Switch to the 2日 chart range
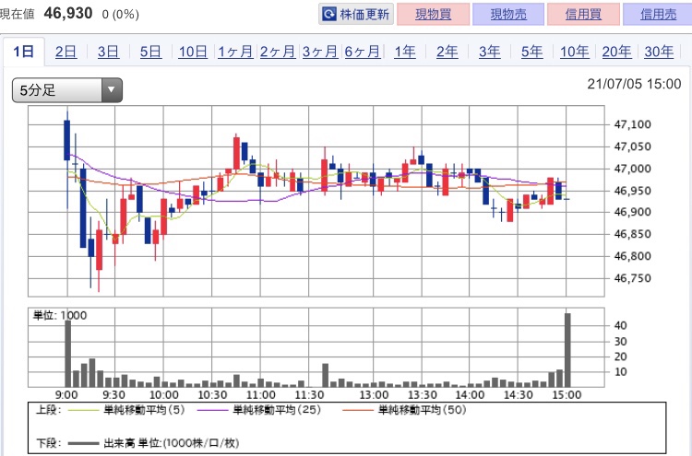The image size is (692, 456). click(x=66, y=52)
